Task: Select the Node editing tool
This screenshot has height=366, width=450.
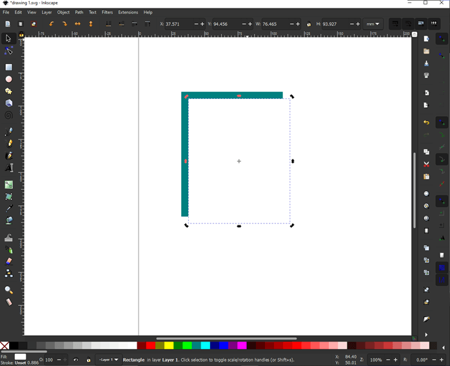Action: click(x=8, y=50)
